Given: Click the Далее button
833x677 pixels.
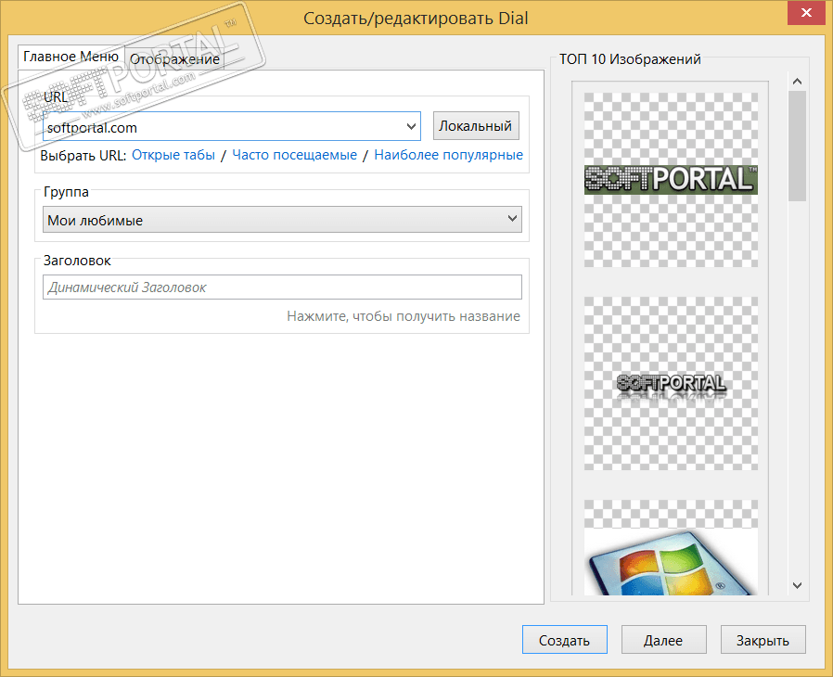Looking at the screenshot, I should 663,640.
